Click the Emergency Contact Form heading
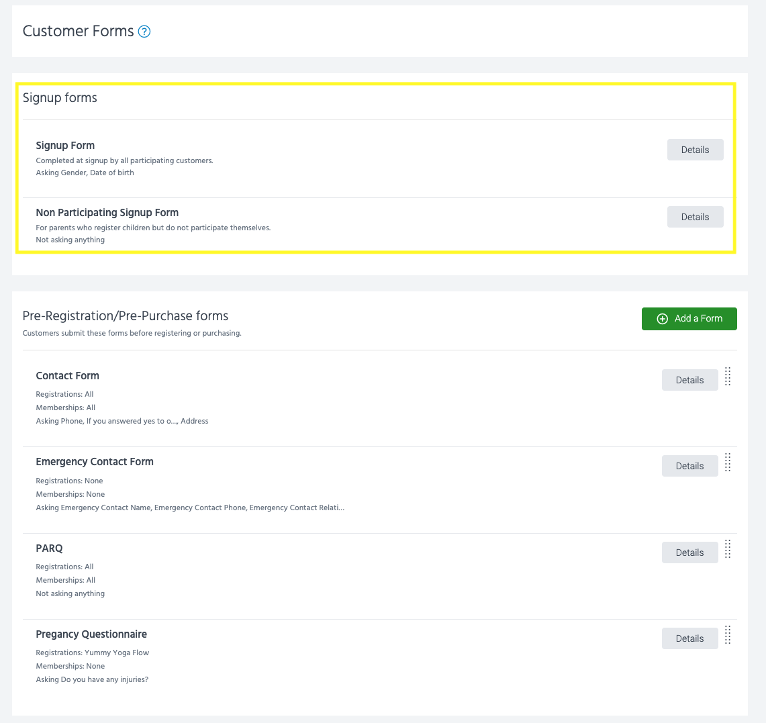Image resolution: width=766 pixels, height=723 pixels. point(95,462)
